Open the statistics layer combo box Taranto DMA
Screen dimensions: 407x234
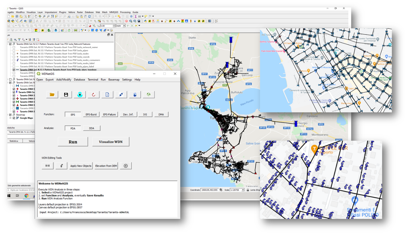click(21, 132)
